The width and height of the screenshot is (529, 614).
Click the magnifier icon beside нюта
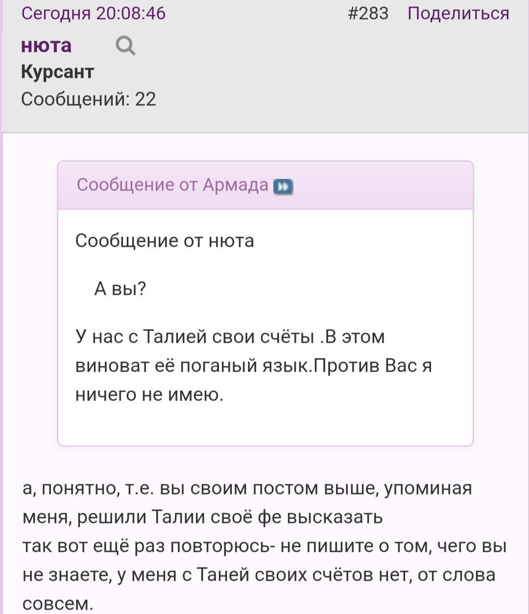click(x=125, y=46)
